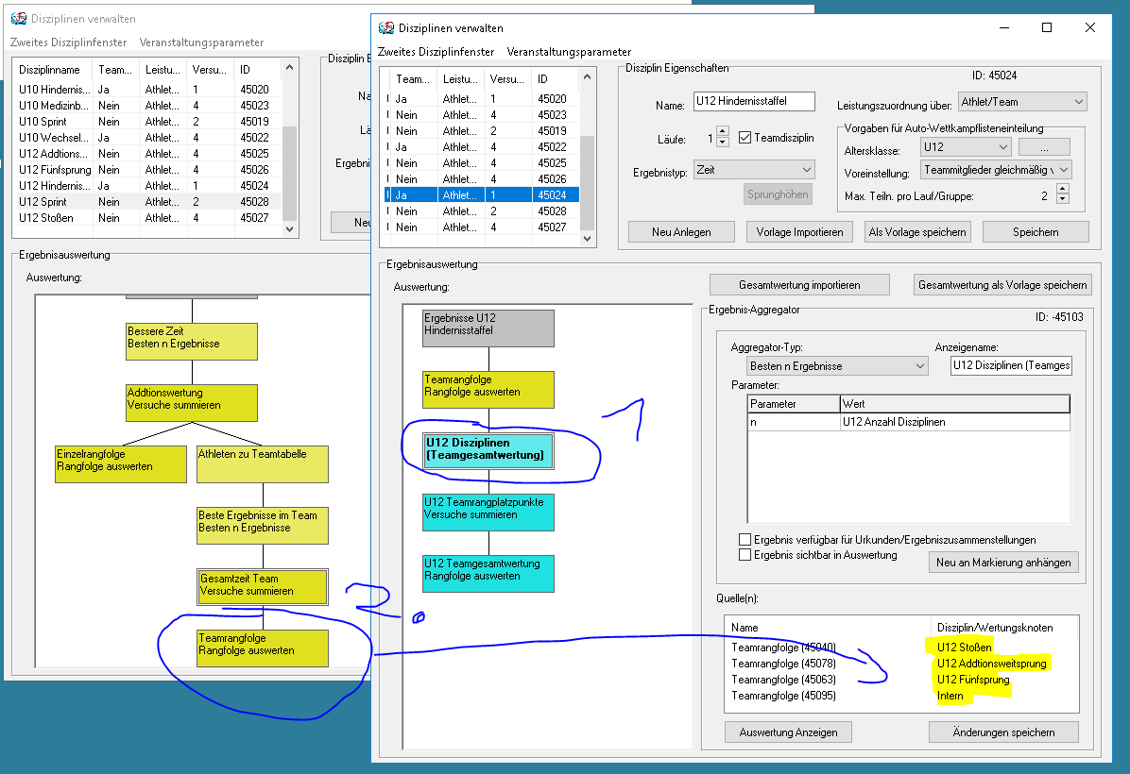Click Änderungen speichern button
Image resolution: width=1130 pixels, height=774 pixels.
[x=1003, y=732]
